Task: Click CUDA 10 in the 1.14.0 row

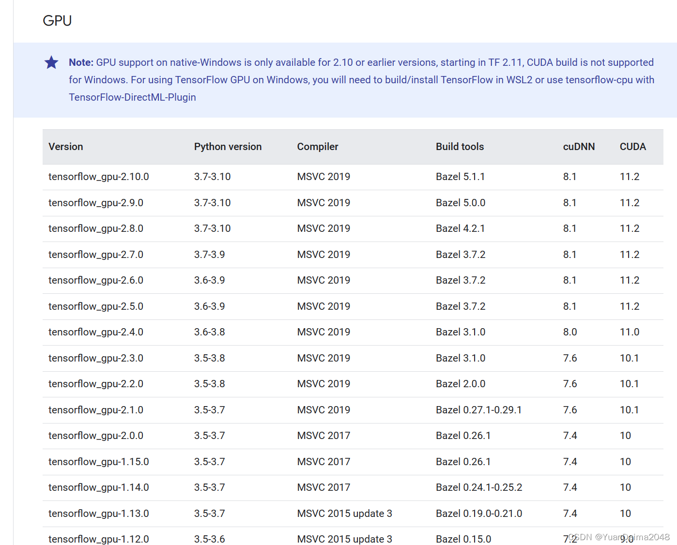Action: tap(626, 487)
